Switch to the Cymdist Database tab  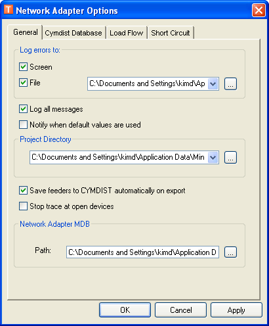click(73, 33)
